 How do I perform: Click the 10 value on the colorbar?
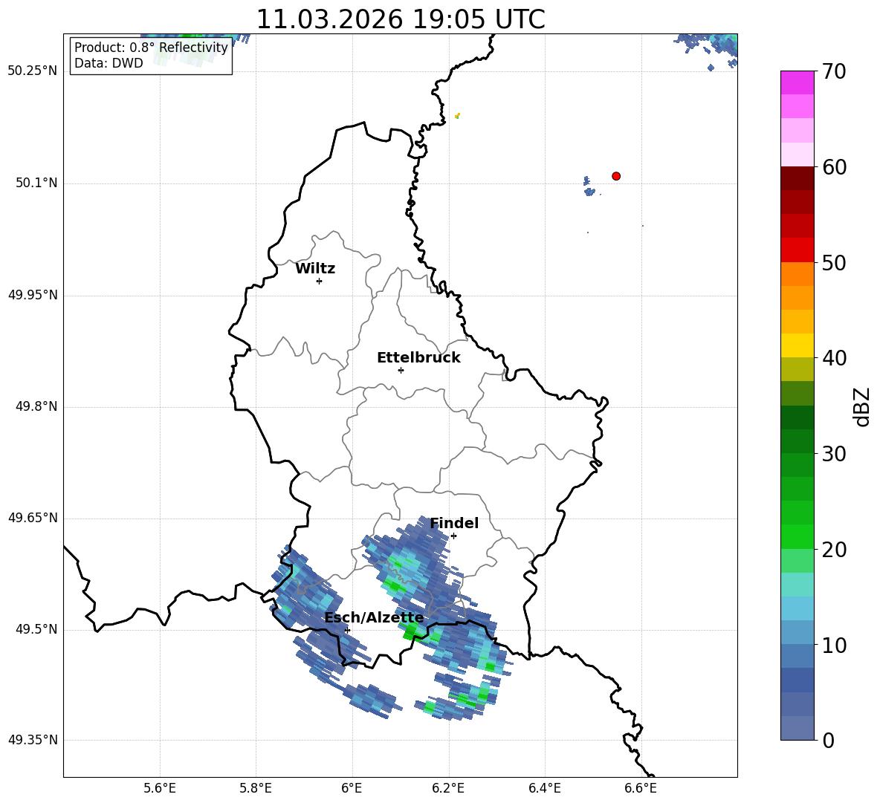[835, 646]
